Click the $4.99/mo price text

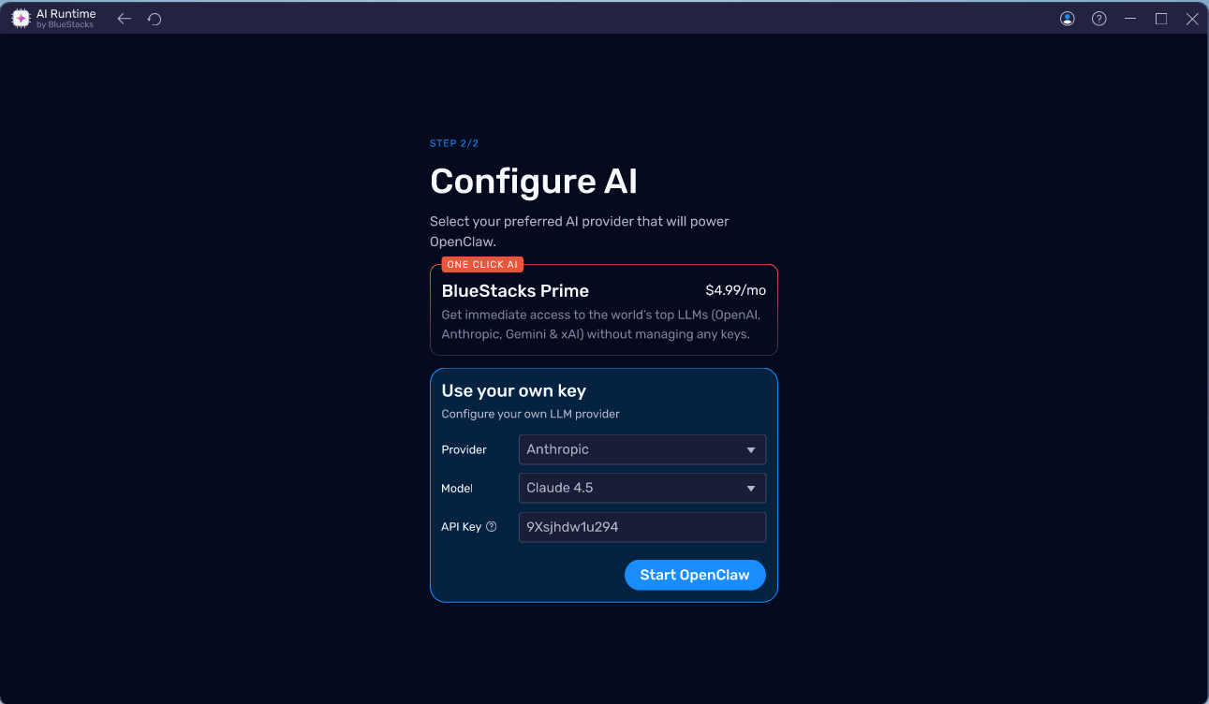point(735,290)
